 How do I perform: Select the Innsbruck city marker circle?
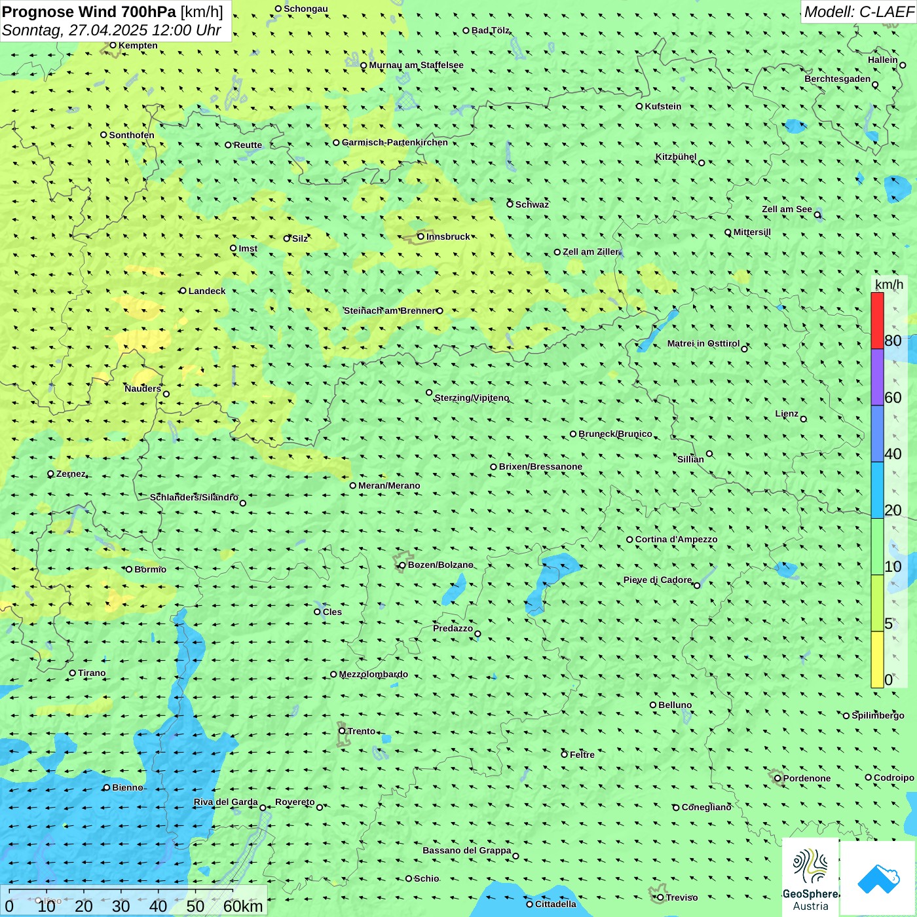(421, 236)
